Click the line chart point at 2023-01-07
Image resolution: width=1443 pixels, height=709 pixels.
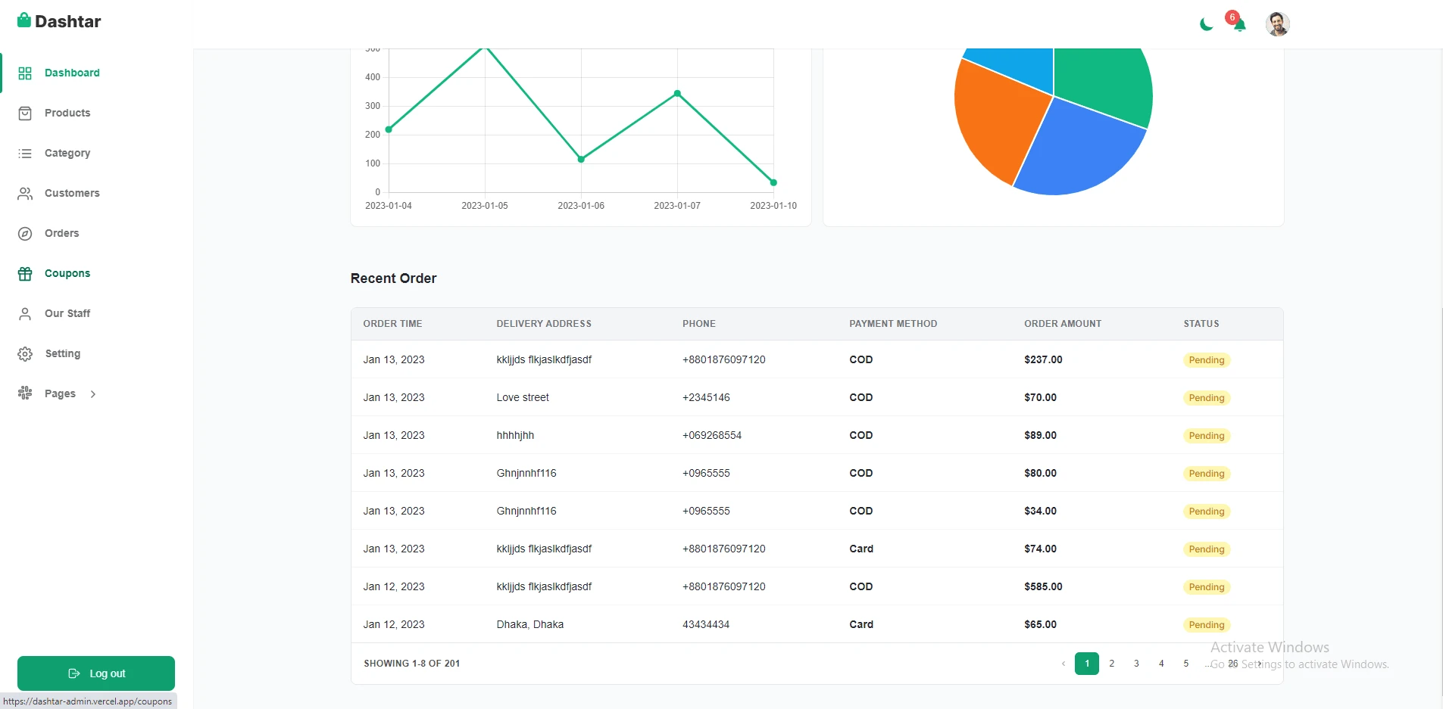(x=677, y=94)
